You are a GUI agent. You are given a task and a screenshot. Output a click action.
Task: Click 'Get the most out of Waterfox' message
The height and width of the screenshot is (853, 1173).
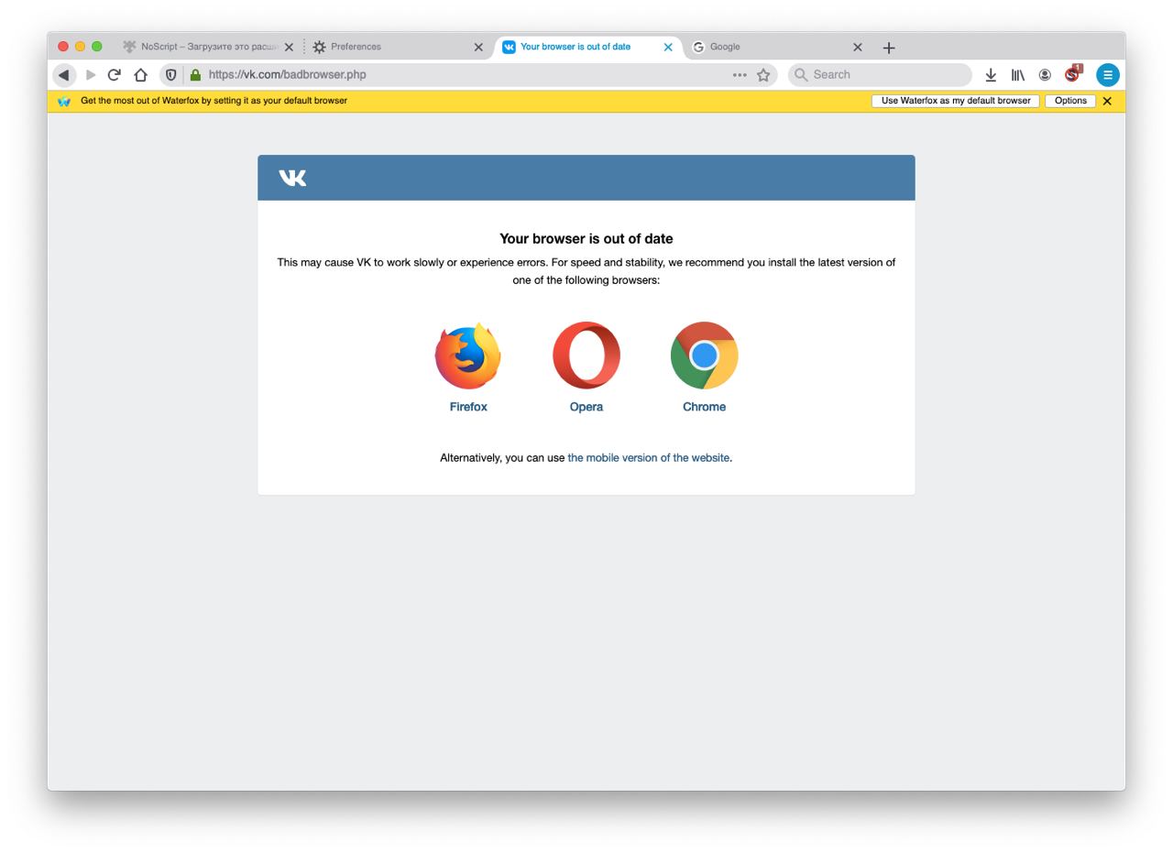[x=214, y=101]
